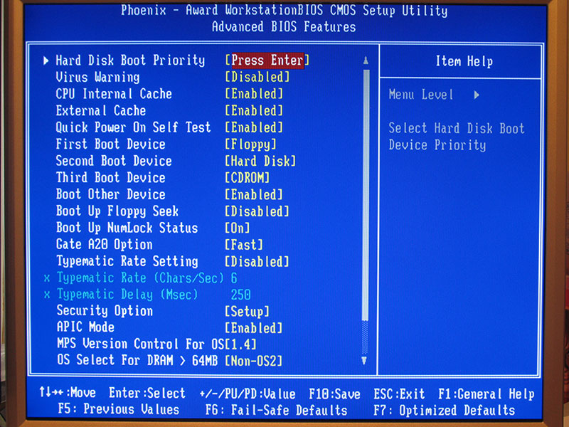Open the highlighted [Press Enter] value
Viewport: 569px width, 427px height.
tap(267, 60)
